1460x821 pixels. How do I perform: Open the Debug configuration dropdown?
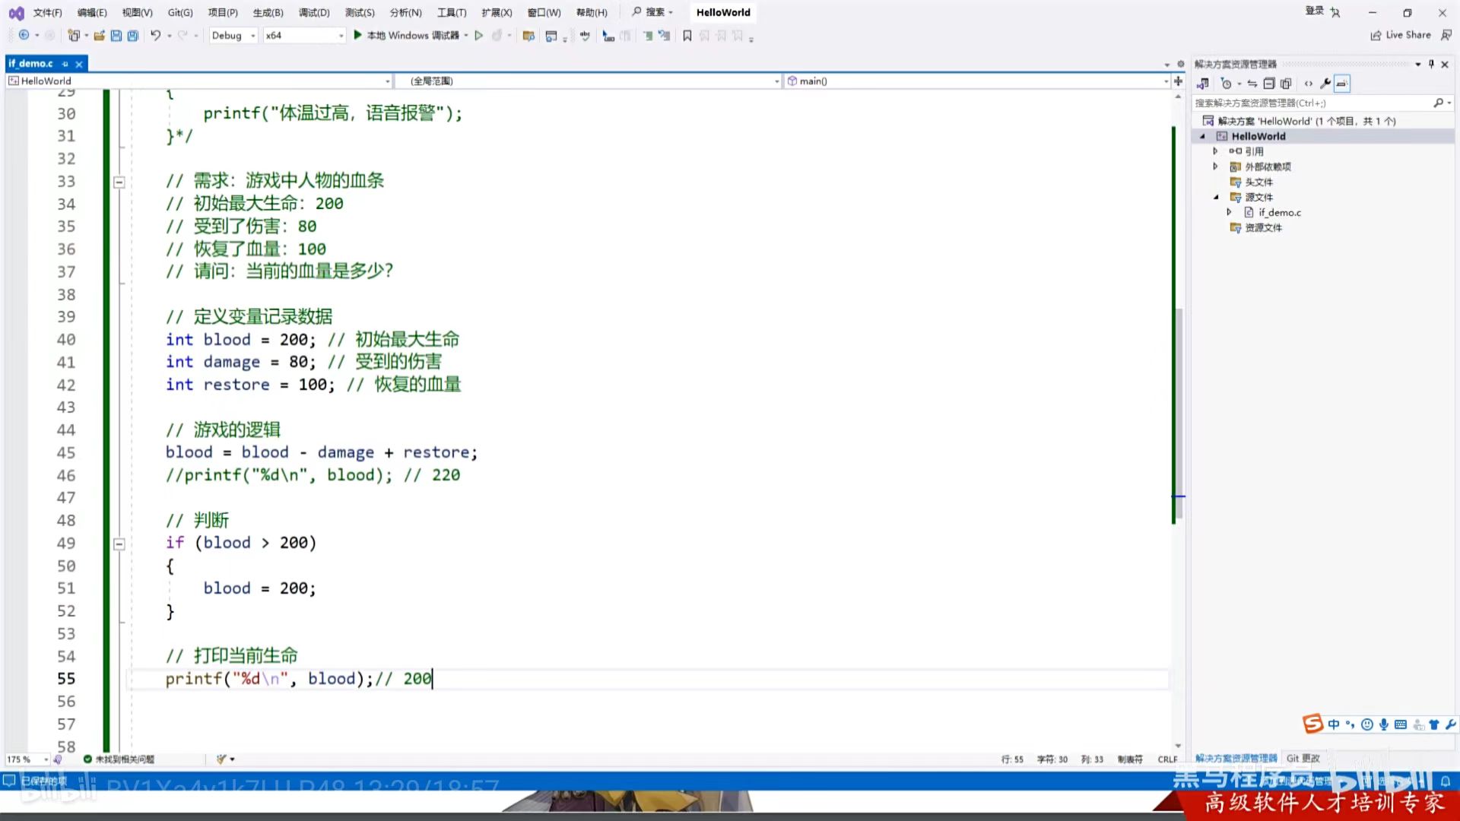pyautogui.click(x=233, y=35)
